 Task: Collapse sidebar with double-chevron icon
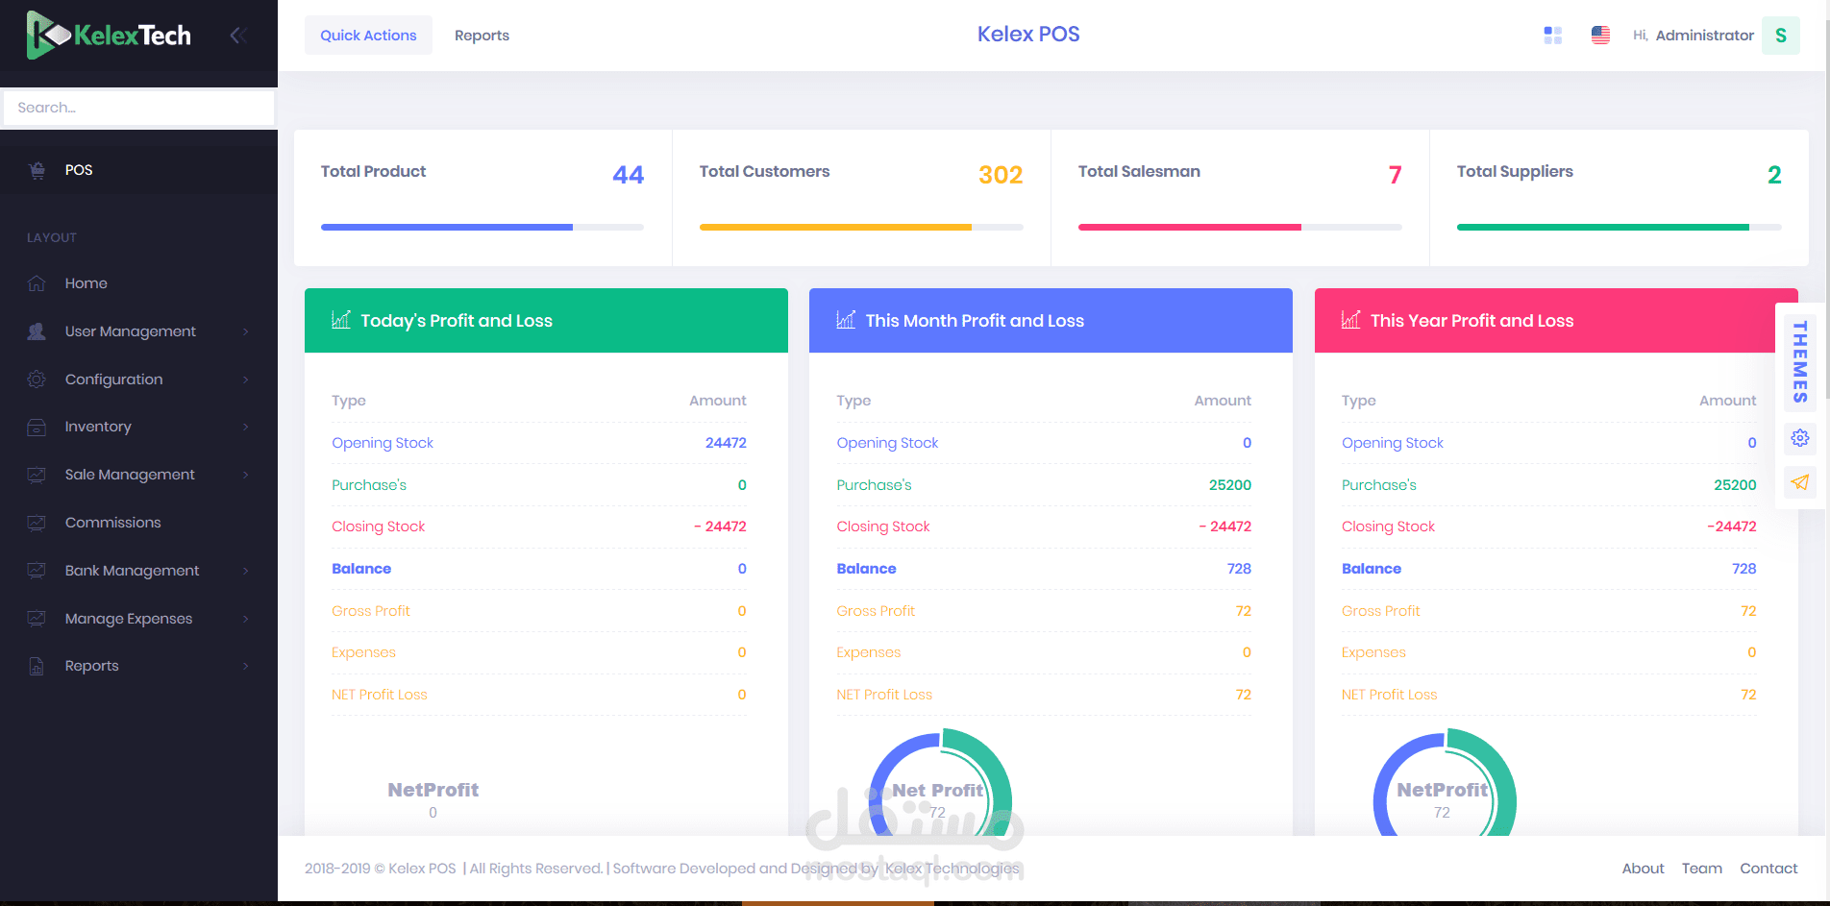tap(238, 36)
